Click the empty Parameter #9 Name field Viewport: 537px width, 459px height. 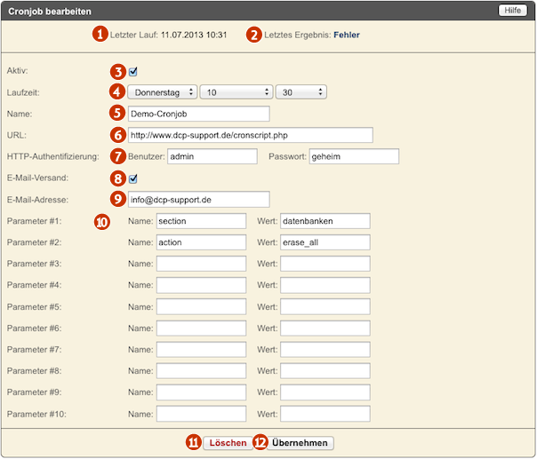(x=201, y=392)
